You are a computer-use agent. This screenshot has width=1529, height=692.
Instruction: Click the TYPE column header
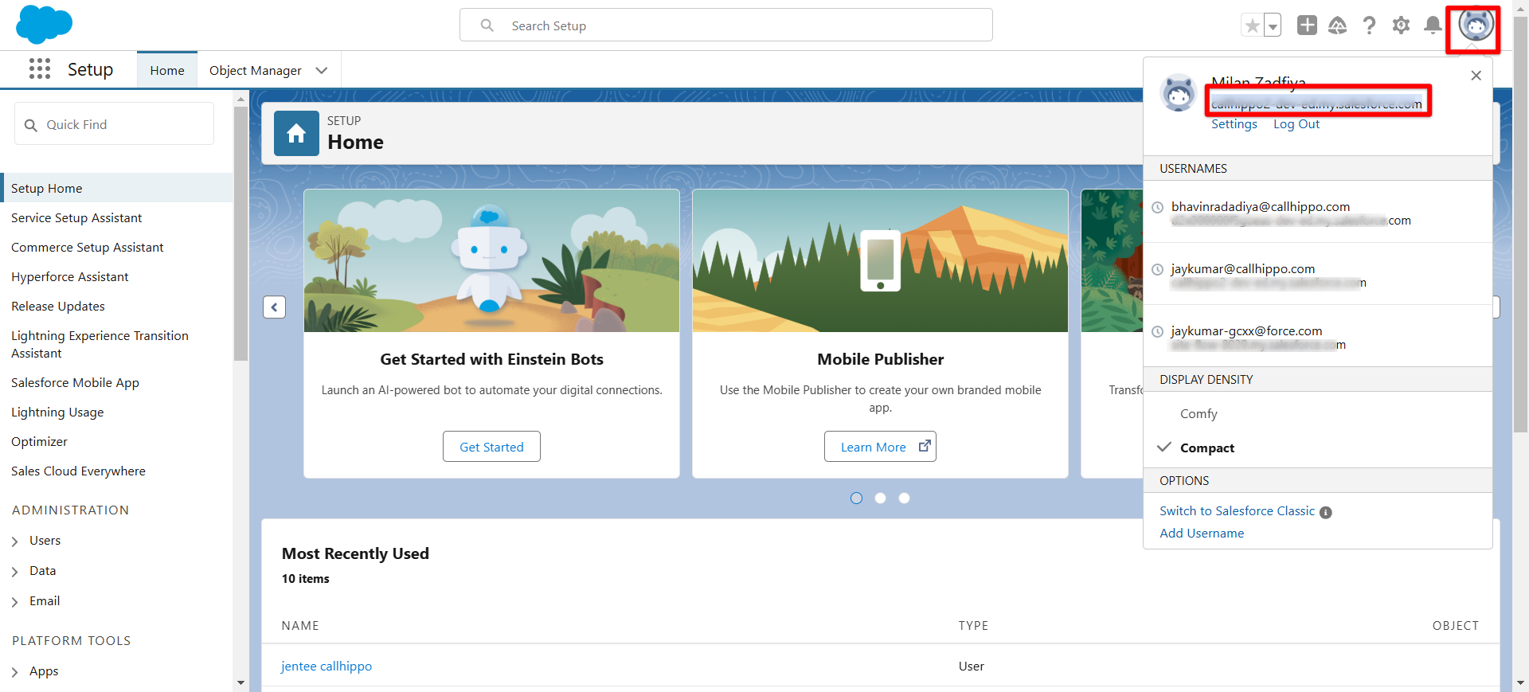point(973,625)
